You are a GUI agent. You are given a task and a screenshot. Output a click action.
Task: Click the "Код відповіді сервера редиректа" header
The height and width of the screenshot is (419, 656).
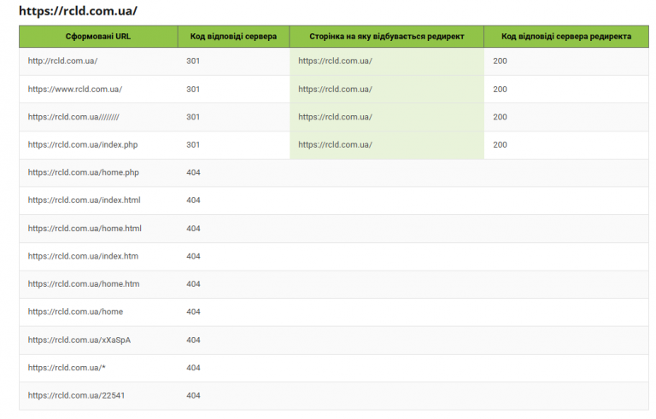tap(566, 37)
